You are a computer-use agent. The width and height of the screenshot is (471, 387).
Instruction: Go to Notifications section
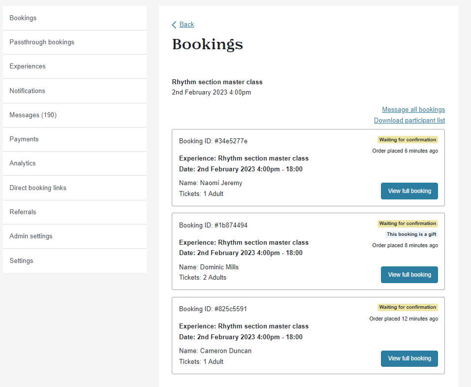[75, 91]
